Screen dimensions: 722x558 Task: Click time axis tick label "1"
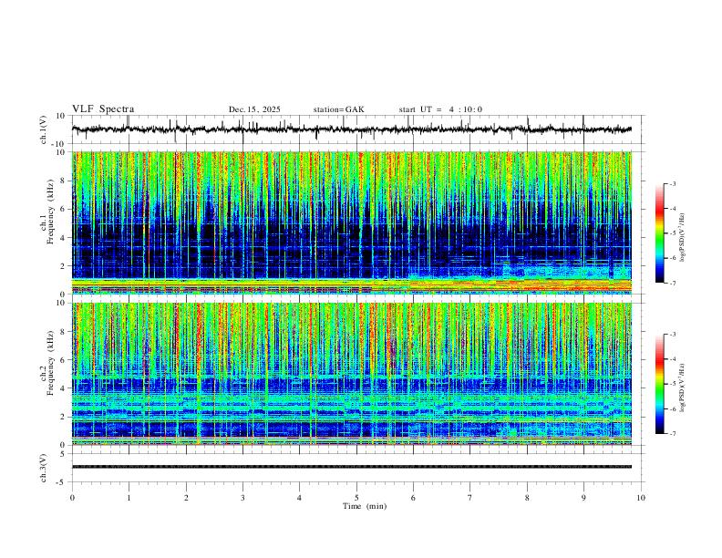click(129, 498)
